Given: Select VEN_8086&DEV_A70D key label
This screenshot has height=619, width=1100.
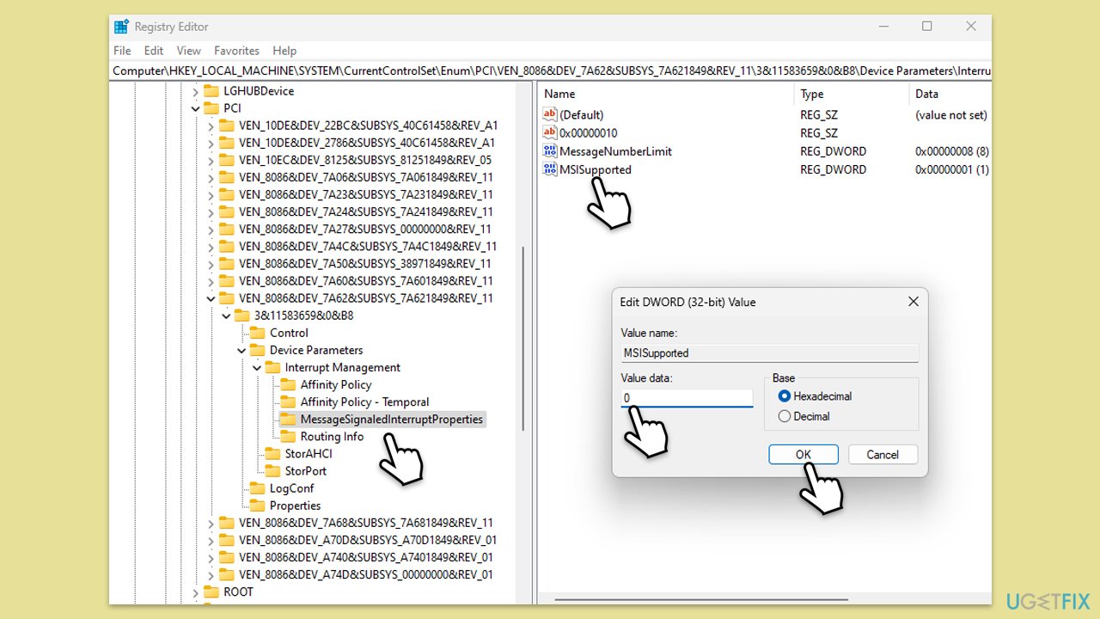Looking at the screenshot, I should (368, 540).
